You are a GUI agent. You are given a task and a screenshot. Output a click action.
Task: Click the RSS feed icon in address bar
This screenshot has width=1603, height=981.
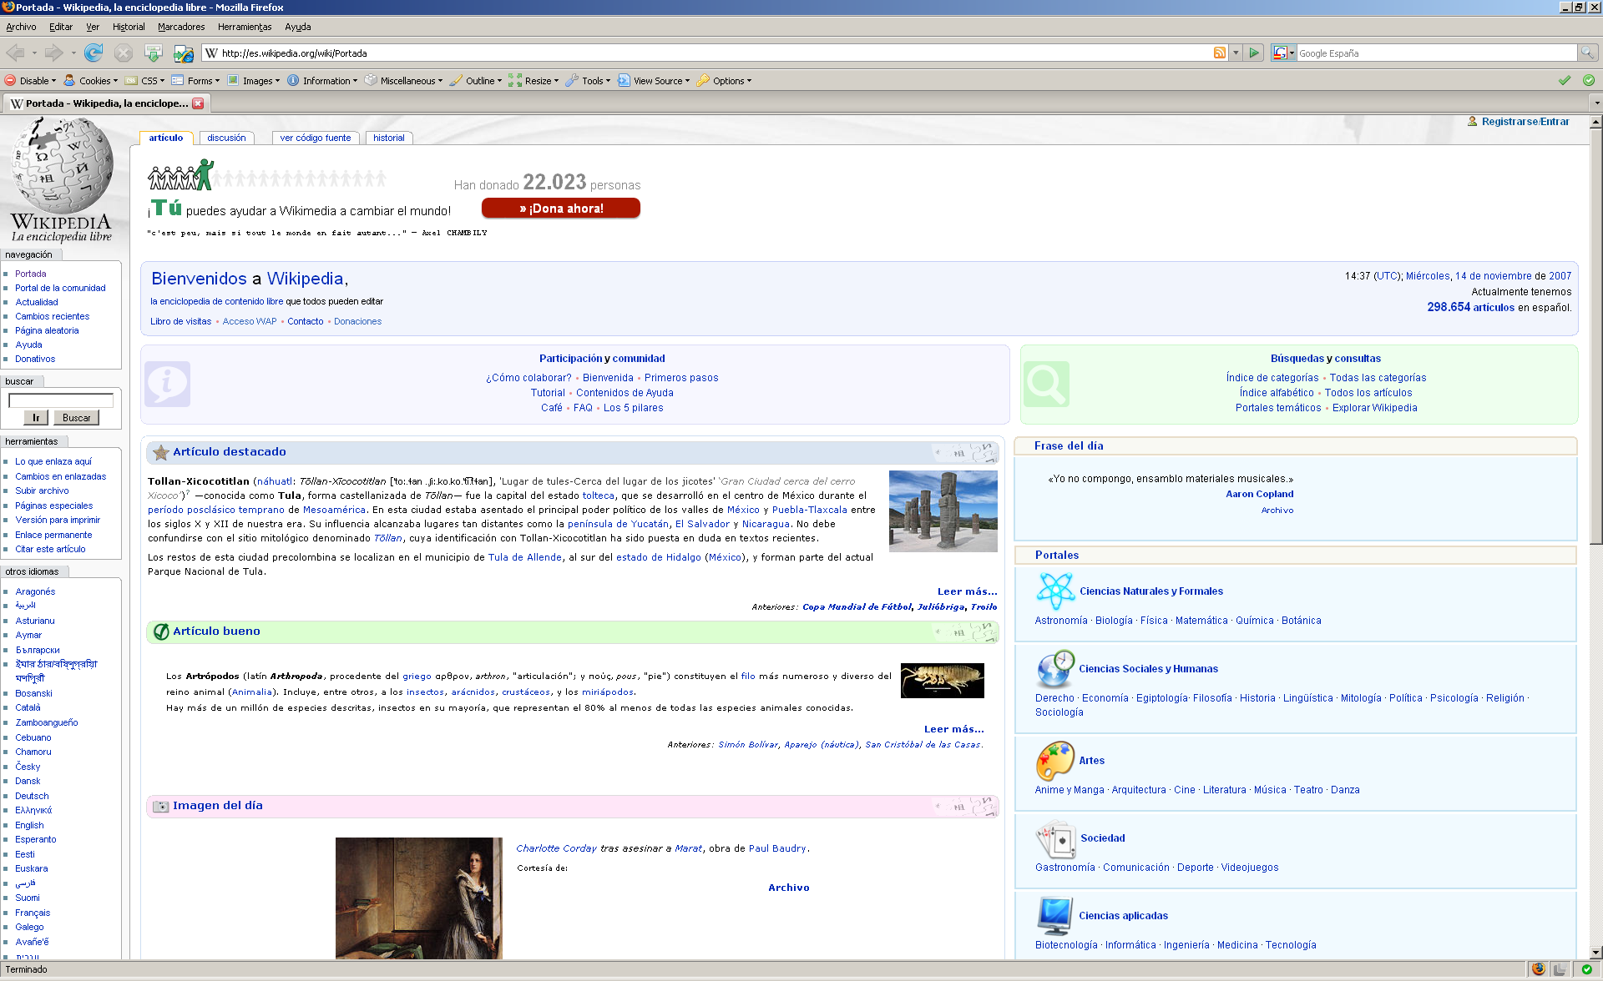1220,53
